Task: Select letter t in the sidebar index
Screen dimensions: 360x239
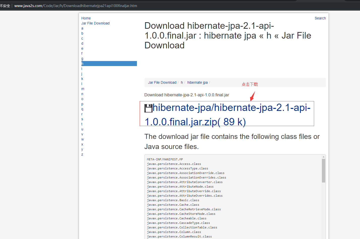Action: point(82,124)
